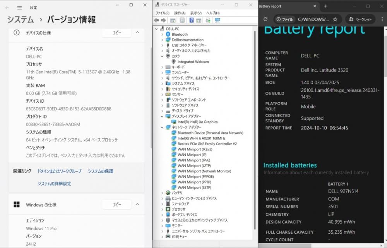Open the 表示(V) menu in Device Manager

coord(196,13)
